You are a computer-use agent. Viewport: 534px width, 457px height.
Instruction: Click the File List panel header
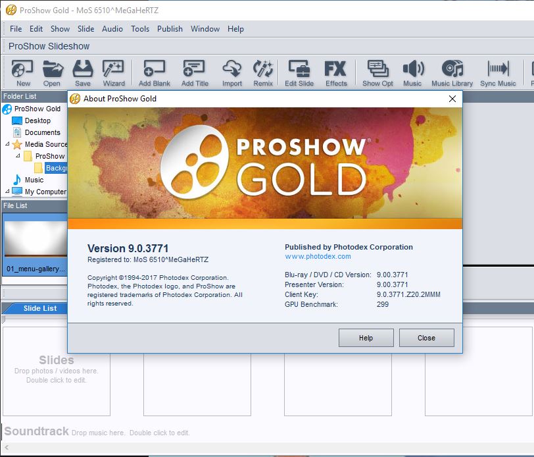point(34,205)
